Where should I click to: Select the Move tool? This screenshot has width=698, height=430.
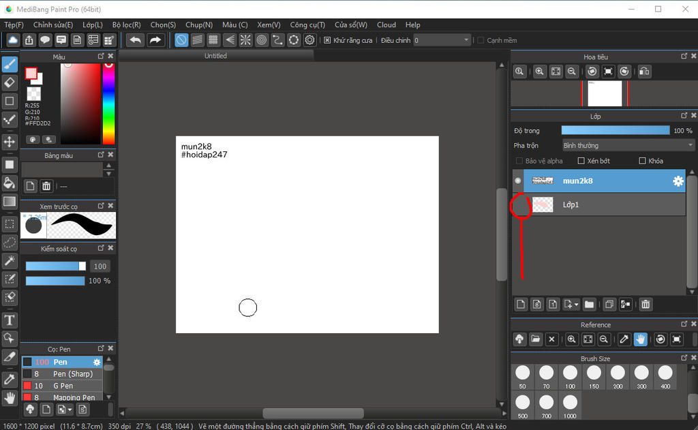(10, 142)
